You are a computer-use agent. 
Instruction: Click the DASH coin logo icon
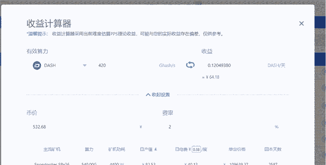tap(37, 65)
